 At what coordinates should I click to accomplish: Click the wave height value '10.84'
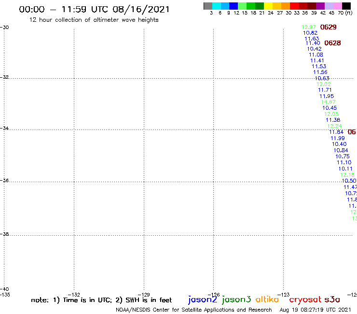[341, 150]
